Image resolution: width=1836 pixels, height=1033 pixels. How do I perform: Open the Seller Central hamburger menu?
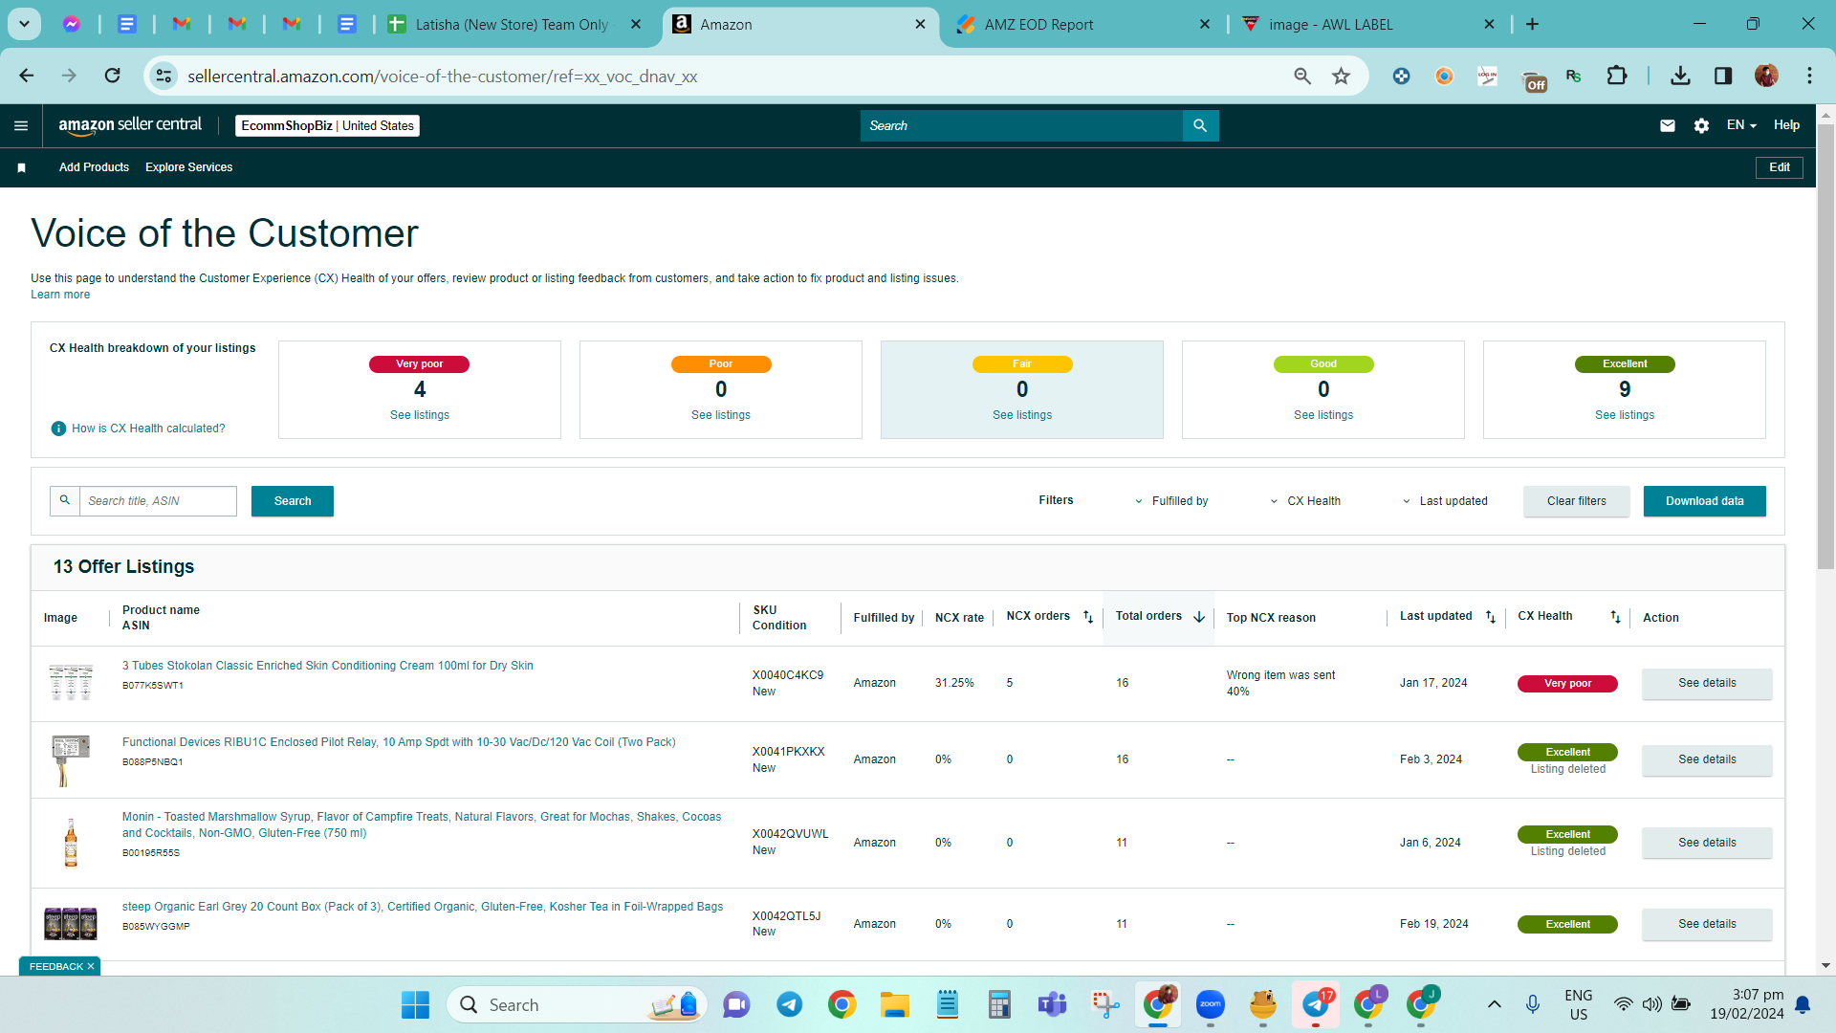[21, 125]
